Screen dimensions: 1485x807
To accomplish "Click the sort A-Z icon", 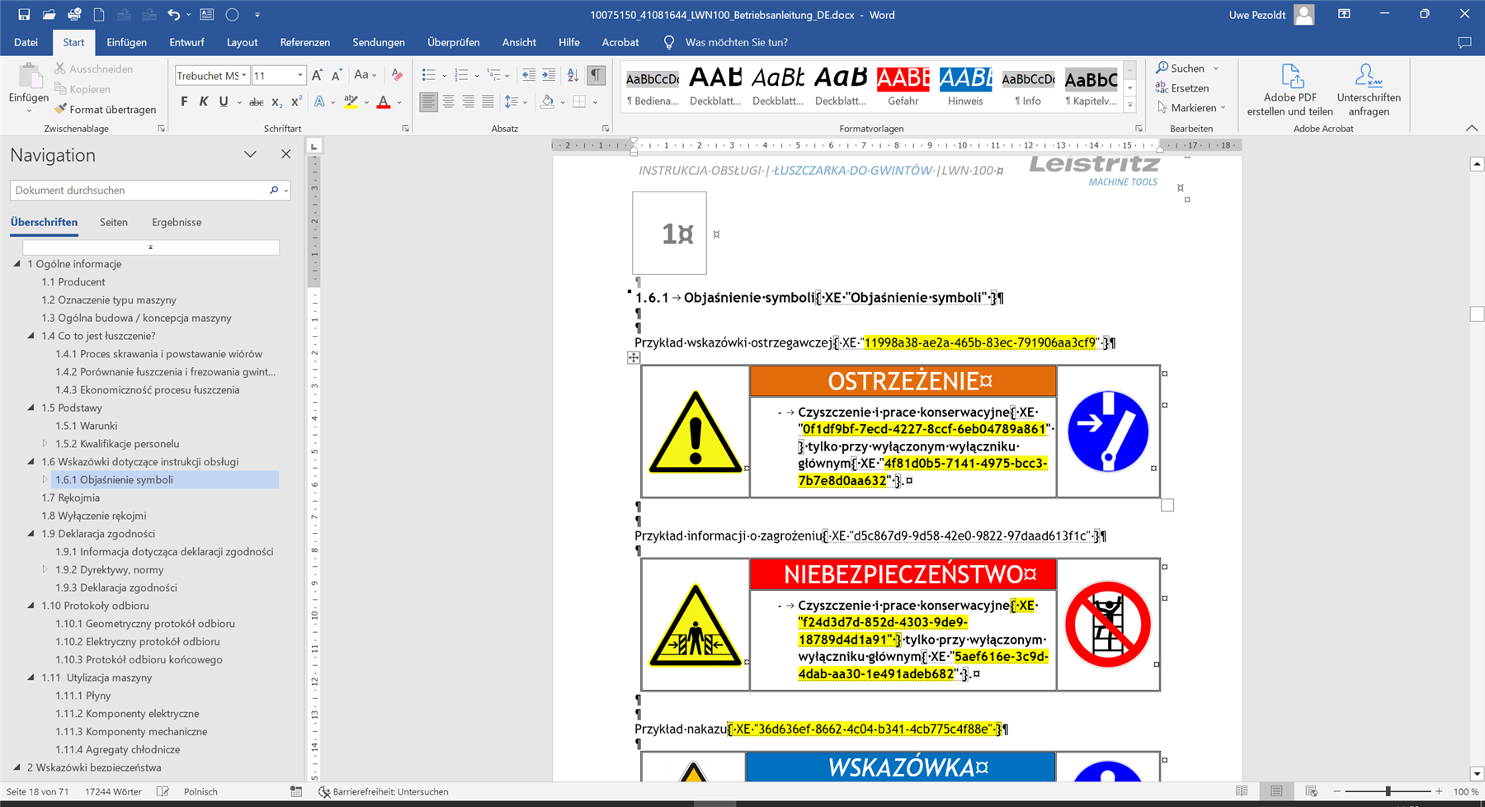I will coord(573,75).
